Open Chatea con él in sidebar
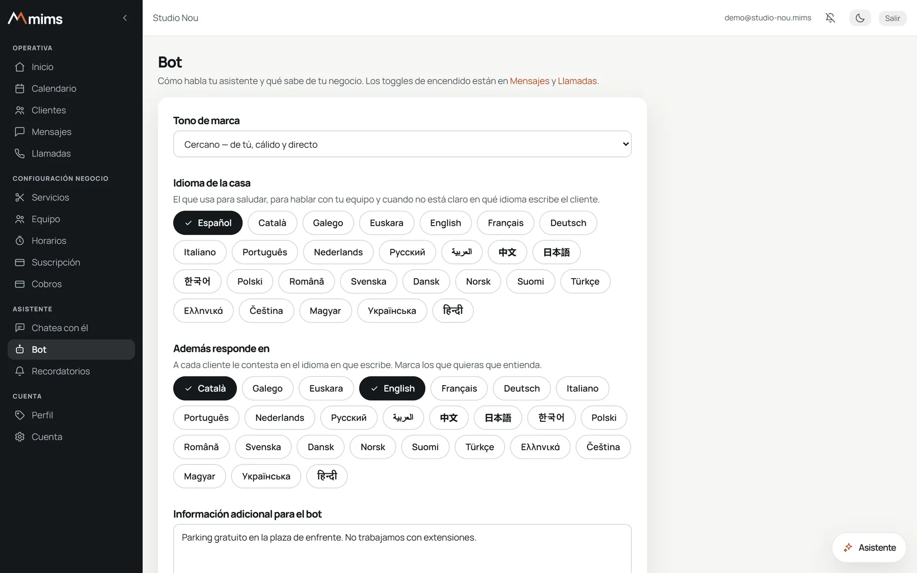This screenshot has width=917, height=573. (x=71, y=328)
